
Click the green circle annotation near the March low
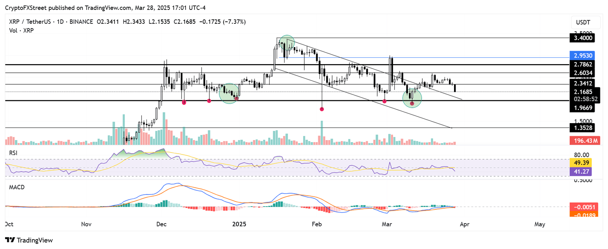click(x=412, y=99)
